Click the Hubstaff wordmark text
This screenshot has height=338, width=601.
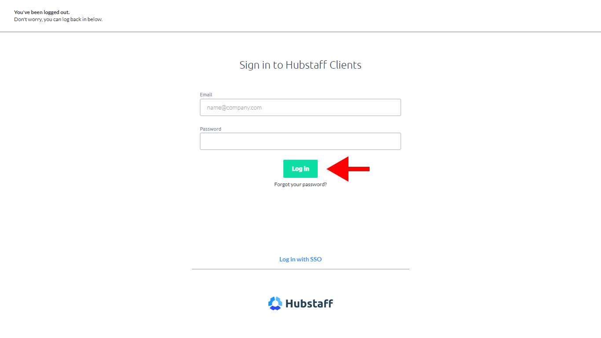pyautogui.click(x=309, y=304)
